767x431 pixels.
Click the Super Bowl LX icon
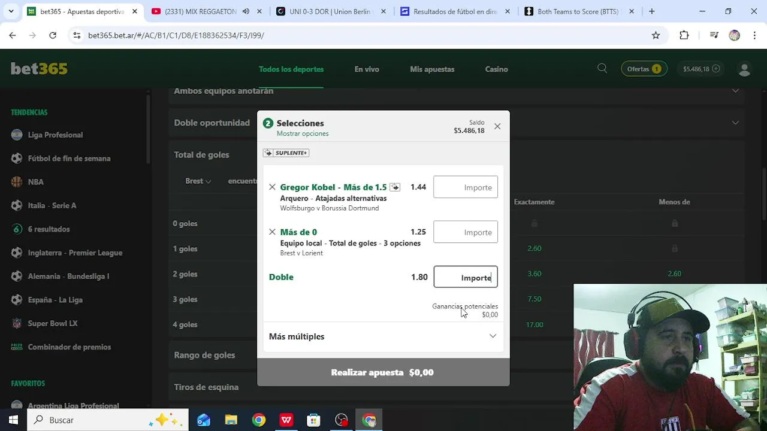click(x=17, y=323)
